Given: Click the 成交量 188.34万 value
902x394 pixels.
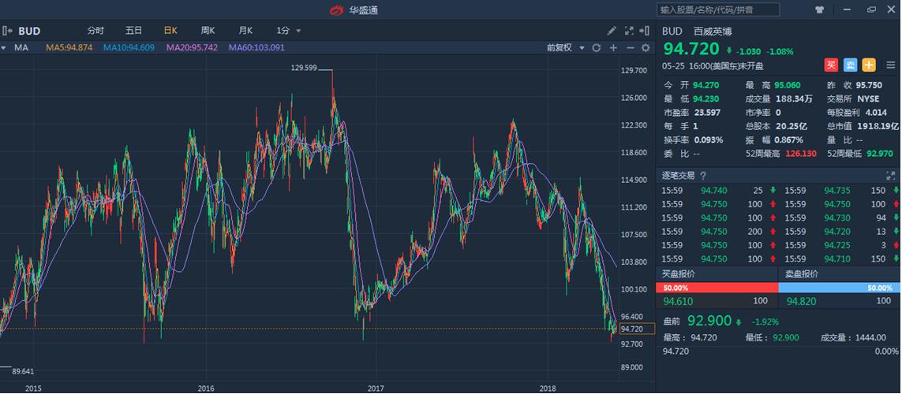Looking at the screenshot, I should click(x=794, y=98).
